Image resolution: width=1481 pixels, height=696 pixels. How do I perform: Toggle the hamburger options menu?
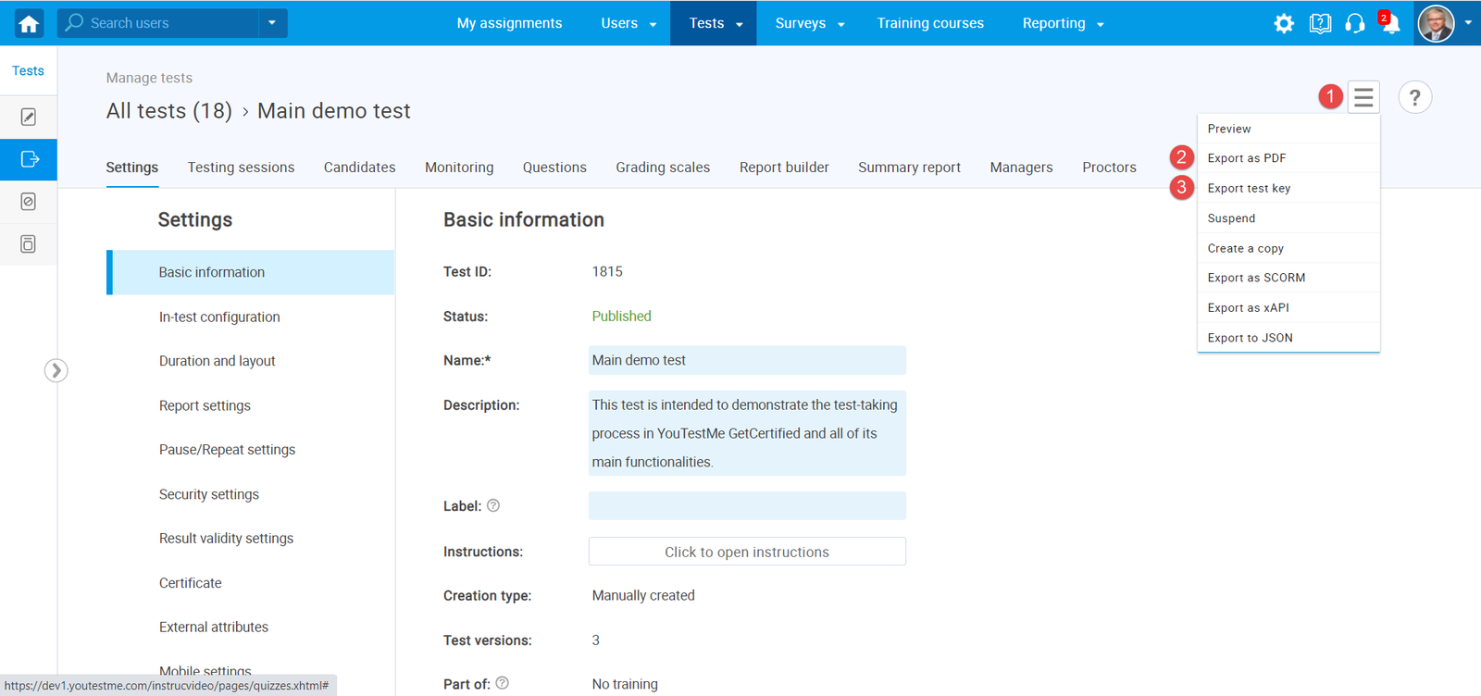1363,97
